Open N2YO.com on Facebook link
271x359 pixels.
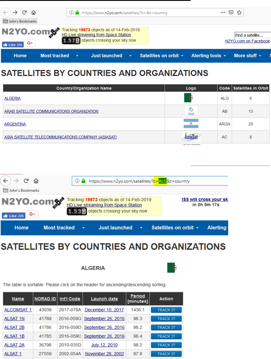pyautogui.click(x=248, y=41)
